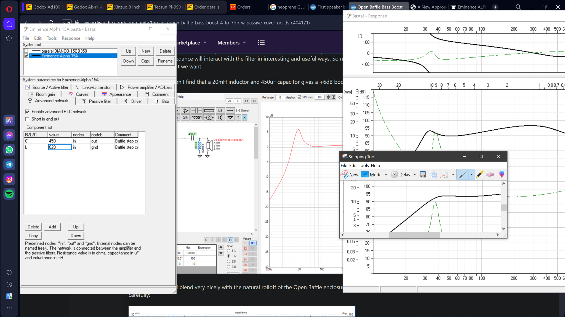
Task: Go to Opera start page home icon
Action: 9,24
